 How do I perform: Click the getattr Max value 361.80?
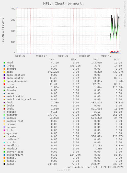click(117, 115)
